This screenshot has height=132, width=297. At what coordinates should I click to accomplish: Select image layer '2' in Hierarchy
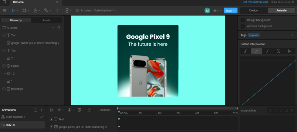point(12,58)
